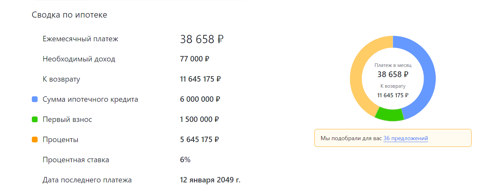Click the К возврату total inside chart
The image size is (504, 192).
coord(393,95)
